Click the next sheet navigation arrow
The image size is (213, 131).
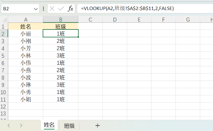[x=21, y=126]
